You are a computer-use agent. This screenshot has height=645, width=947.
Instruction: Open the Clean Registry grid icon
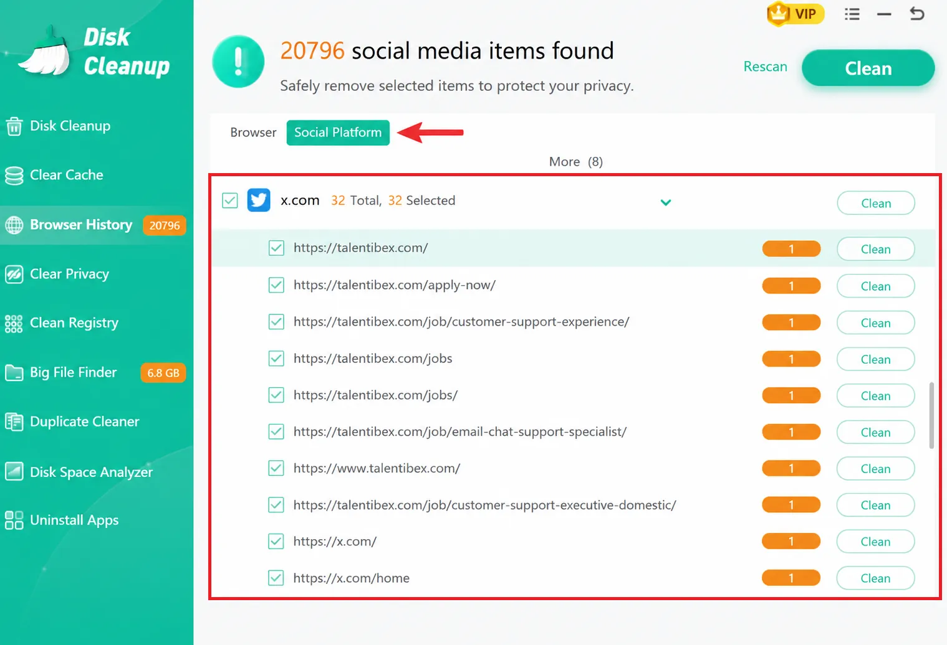coord(14,323)
